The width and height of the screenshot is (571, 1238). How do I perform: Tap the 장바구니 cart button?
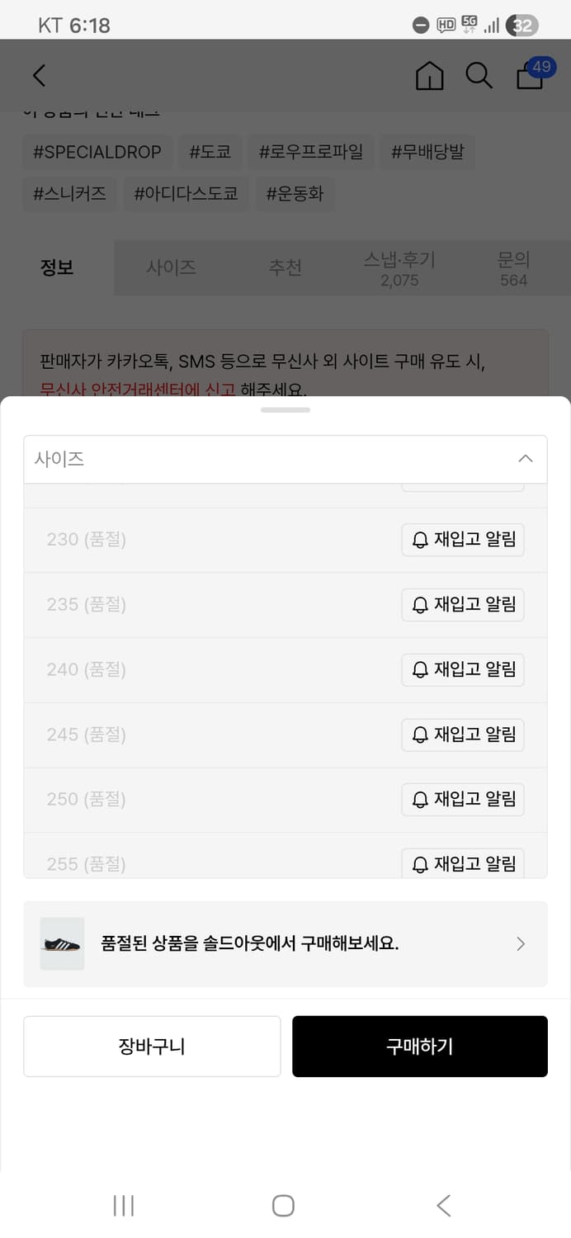[x=152, y=1046]
